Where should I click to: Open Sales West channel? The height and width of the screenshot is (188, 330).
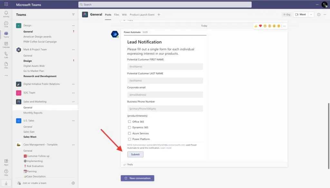pyautogui.click(x=30, y=137)
